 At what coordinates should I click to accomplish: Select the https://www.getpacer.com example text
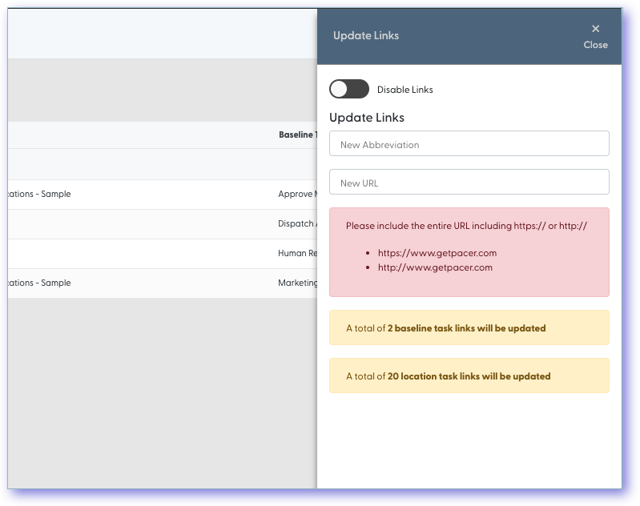pyautogui.click(x=437, y=253)
